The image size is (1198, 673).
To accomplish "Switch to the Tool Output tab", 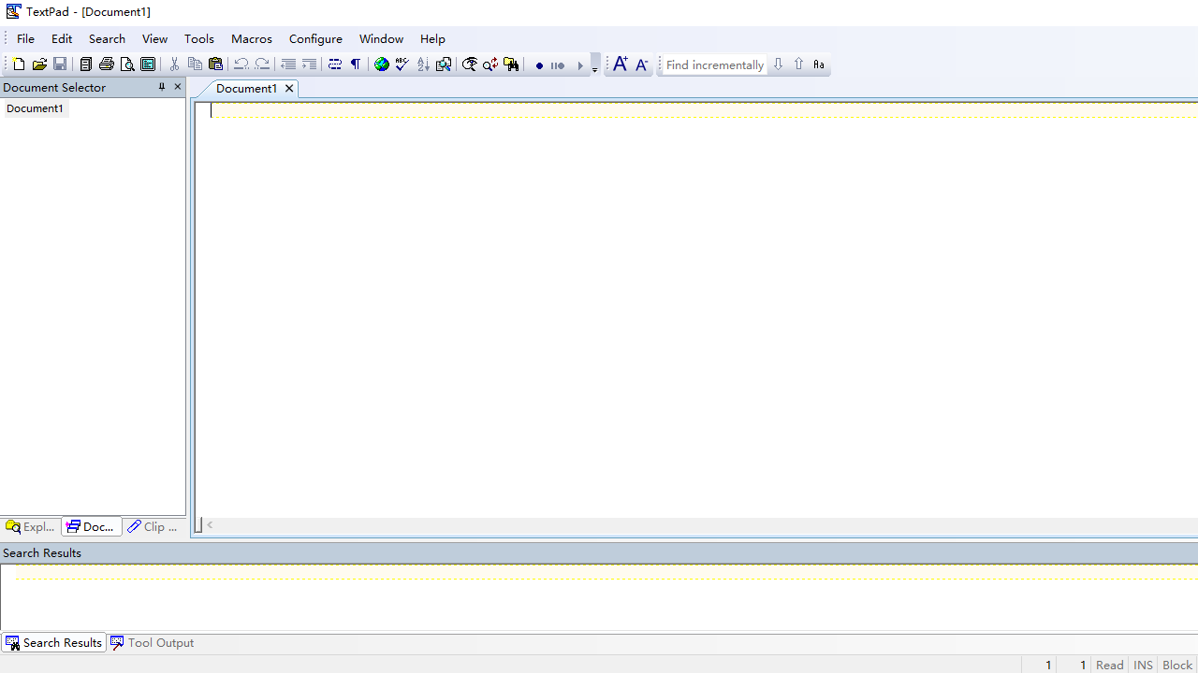I will tap(153, 642).
